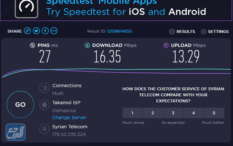Click the PING ms label
233x146 pixels.
pos(48,45)
